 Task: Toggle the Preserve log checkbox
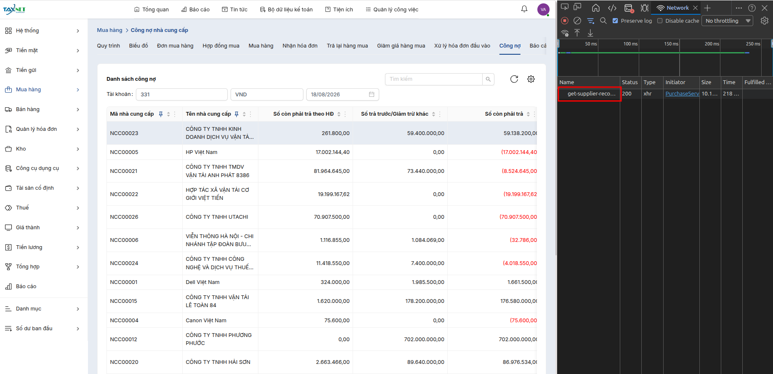coord(615,21)
